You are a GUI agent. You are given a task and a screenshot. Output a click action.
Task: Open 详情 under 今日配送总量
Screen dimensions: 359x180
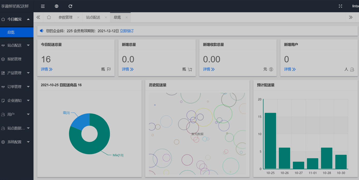46,69
